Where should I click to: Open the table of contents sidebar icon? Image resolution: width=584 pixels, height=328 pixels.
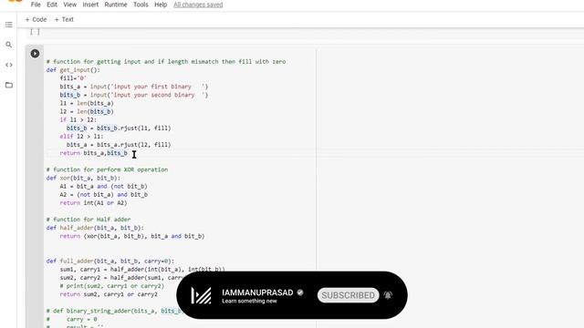pos(9,25)
